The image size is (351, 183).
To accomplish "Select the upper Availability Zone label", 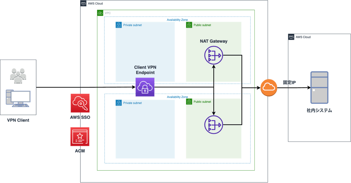I will pyautogui.click(x=177, y=20).
